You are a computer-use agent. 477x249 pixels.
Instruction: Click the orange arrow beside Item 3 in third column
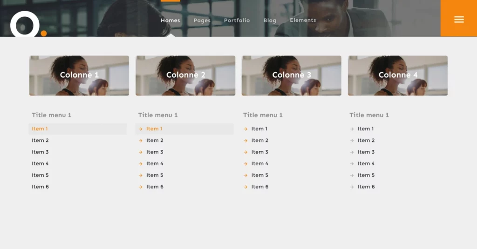click(245, 152)
